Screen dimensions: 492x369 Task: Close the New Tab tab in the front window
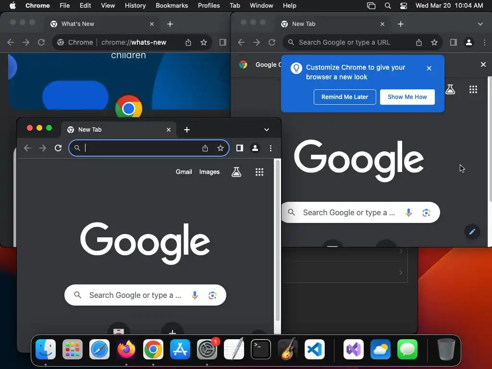tap(169, 130)
